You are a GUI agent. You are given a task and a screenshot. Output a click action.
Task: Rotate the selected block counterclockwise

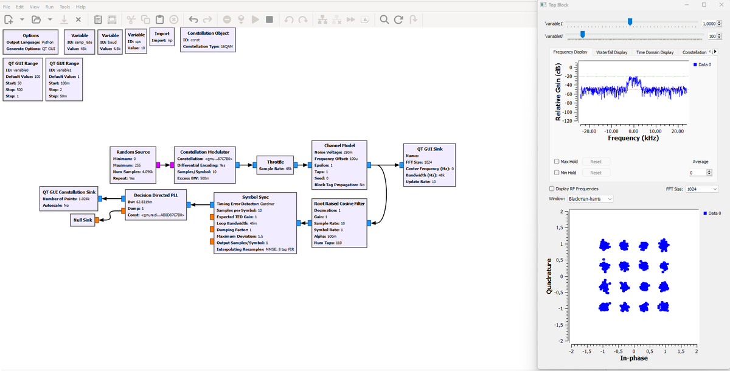[x=289, y=19]
